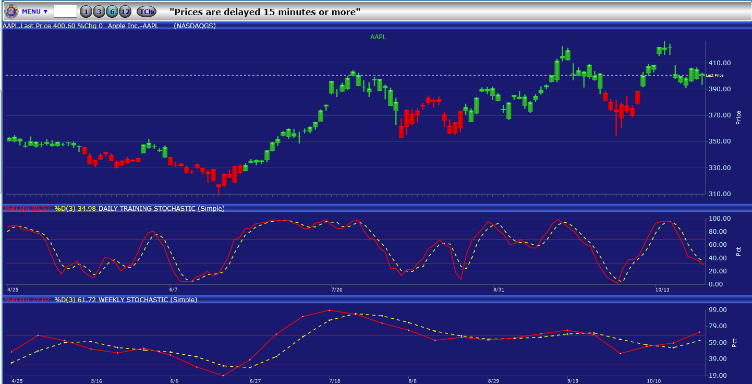The image size is (752, 384).
Task: Click the 10/10 date on the weekly axis
Action: tap(653, 381)
